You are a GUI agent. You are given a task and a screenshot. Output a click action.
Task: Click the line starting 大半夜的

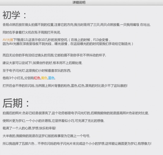(x=46, y=136)
